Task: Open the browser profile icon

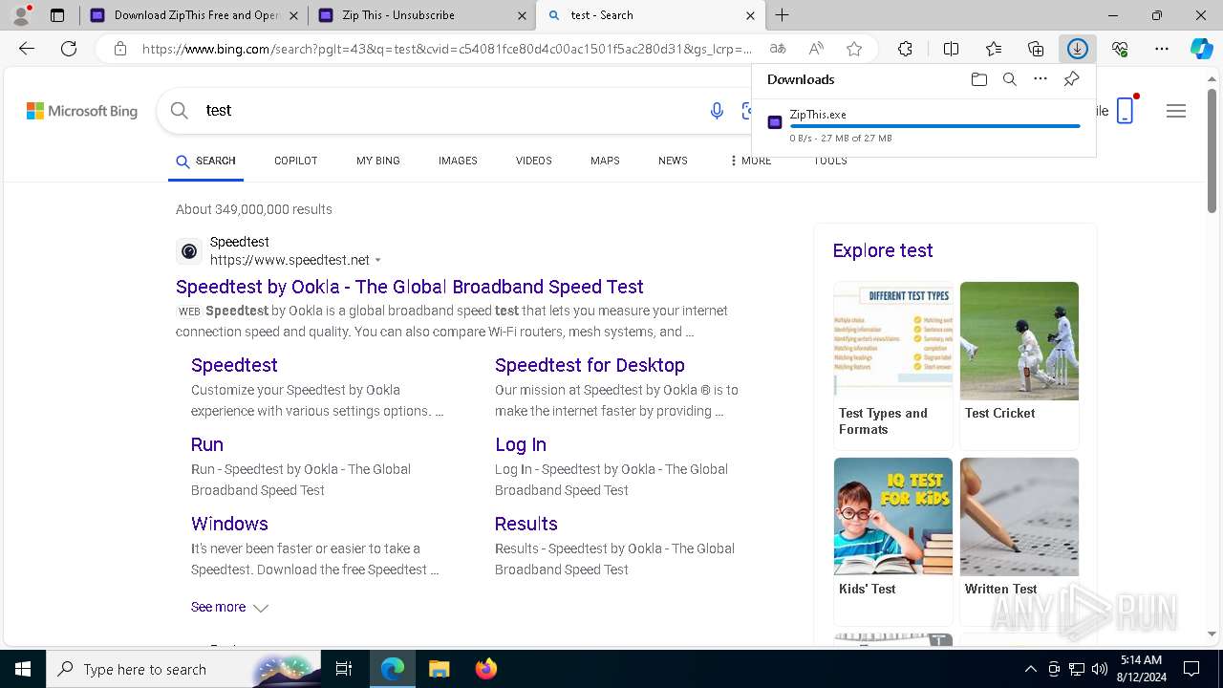Action: (21, 15)
